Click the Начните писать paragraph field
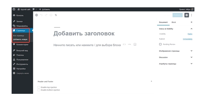Screen dimensions: 207x106 [x=87, y=45]
